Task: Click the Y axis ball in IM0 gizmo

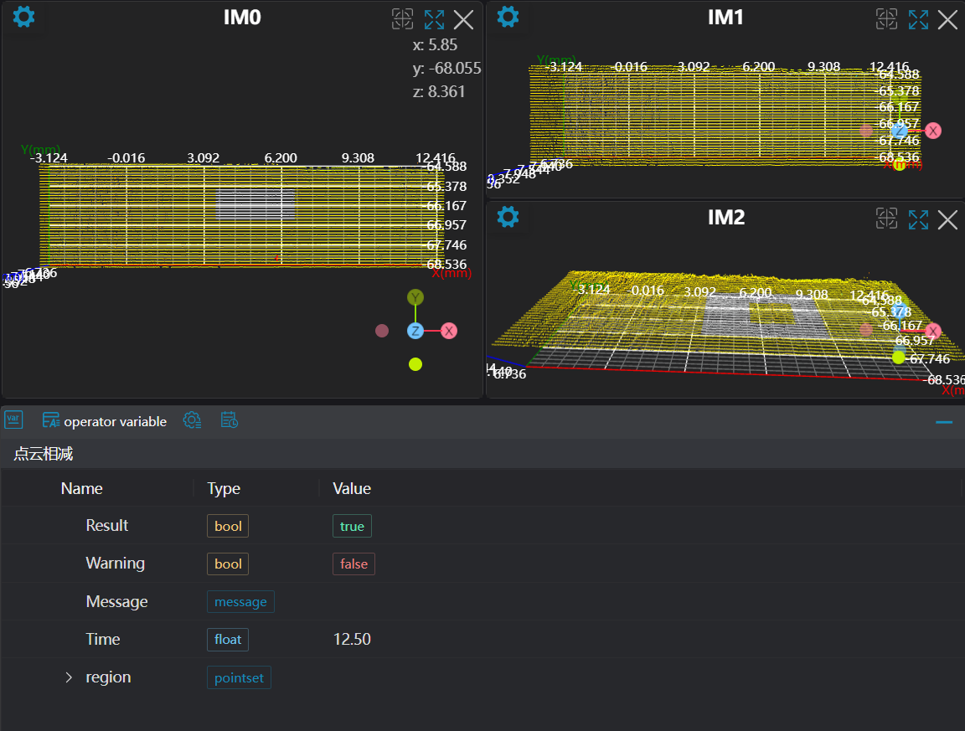Action: (415, 297)
